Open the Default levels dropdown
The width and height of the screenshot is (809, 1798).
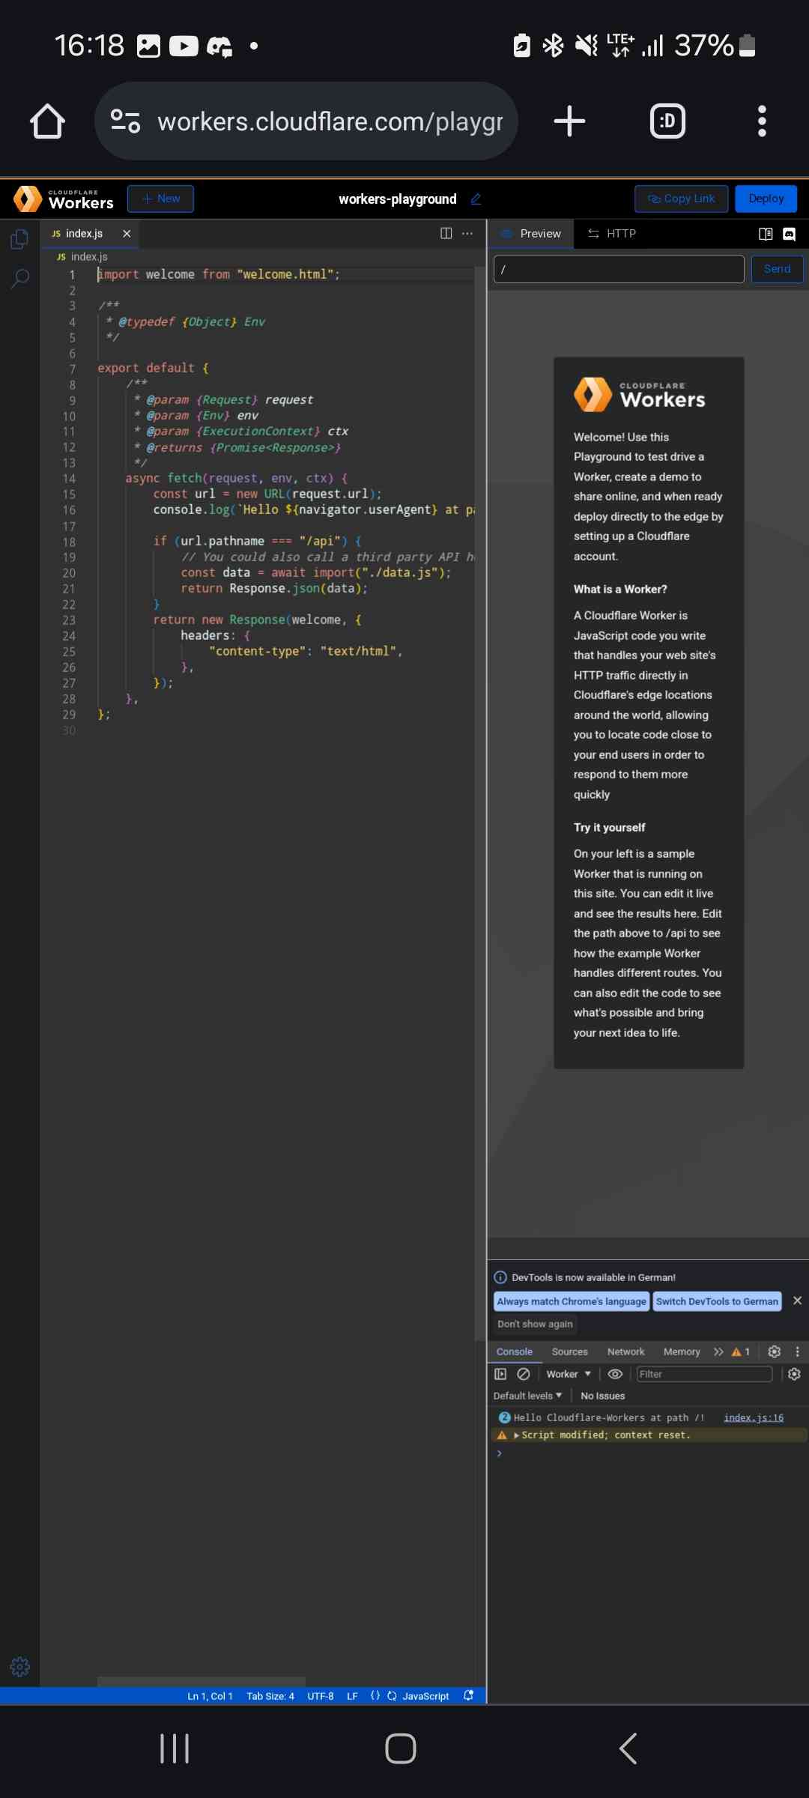[x=527, y=1396]
